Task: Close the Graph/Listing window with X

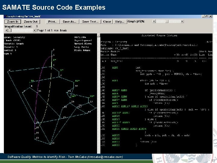Action: [210, 16]
